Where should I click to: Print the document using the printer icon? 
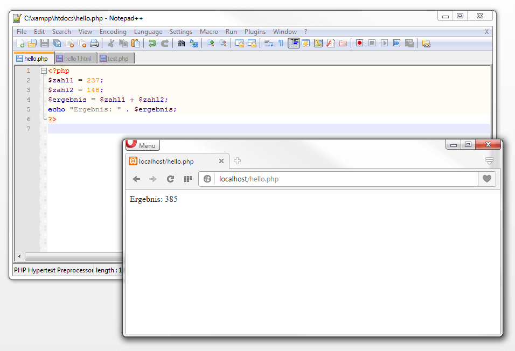94,43
